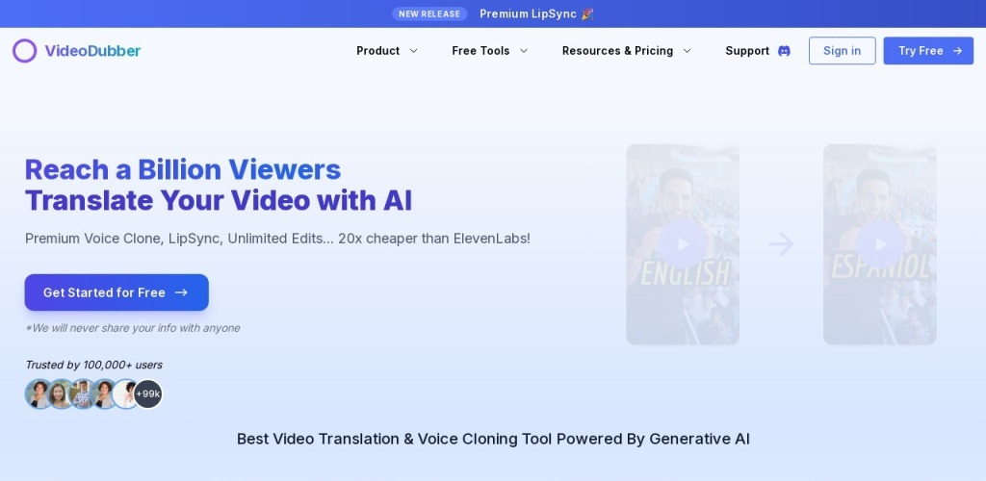This screenshot has height=481, width=986.
Task: Play the English sample video
Action: click(683, 244)
